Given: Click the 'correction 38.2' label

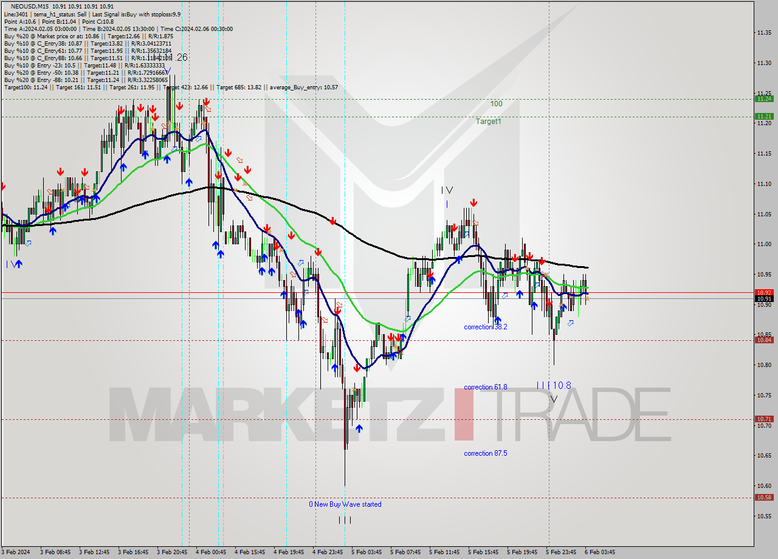Looking at the screenshot, I should [x=486, y=327].
